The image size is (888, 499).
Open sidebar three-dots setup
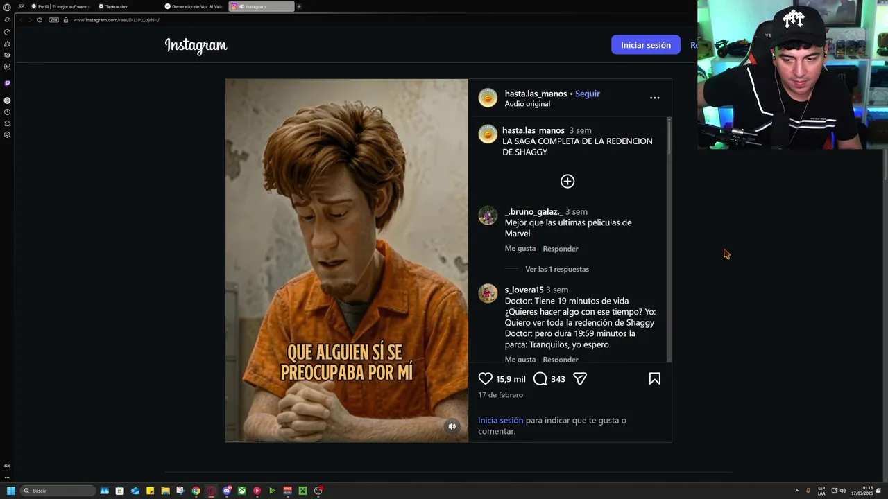click(x=7, y=477)
